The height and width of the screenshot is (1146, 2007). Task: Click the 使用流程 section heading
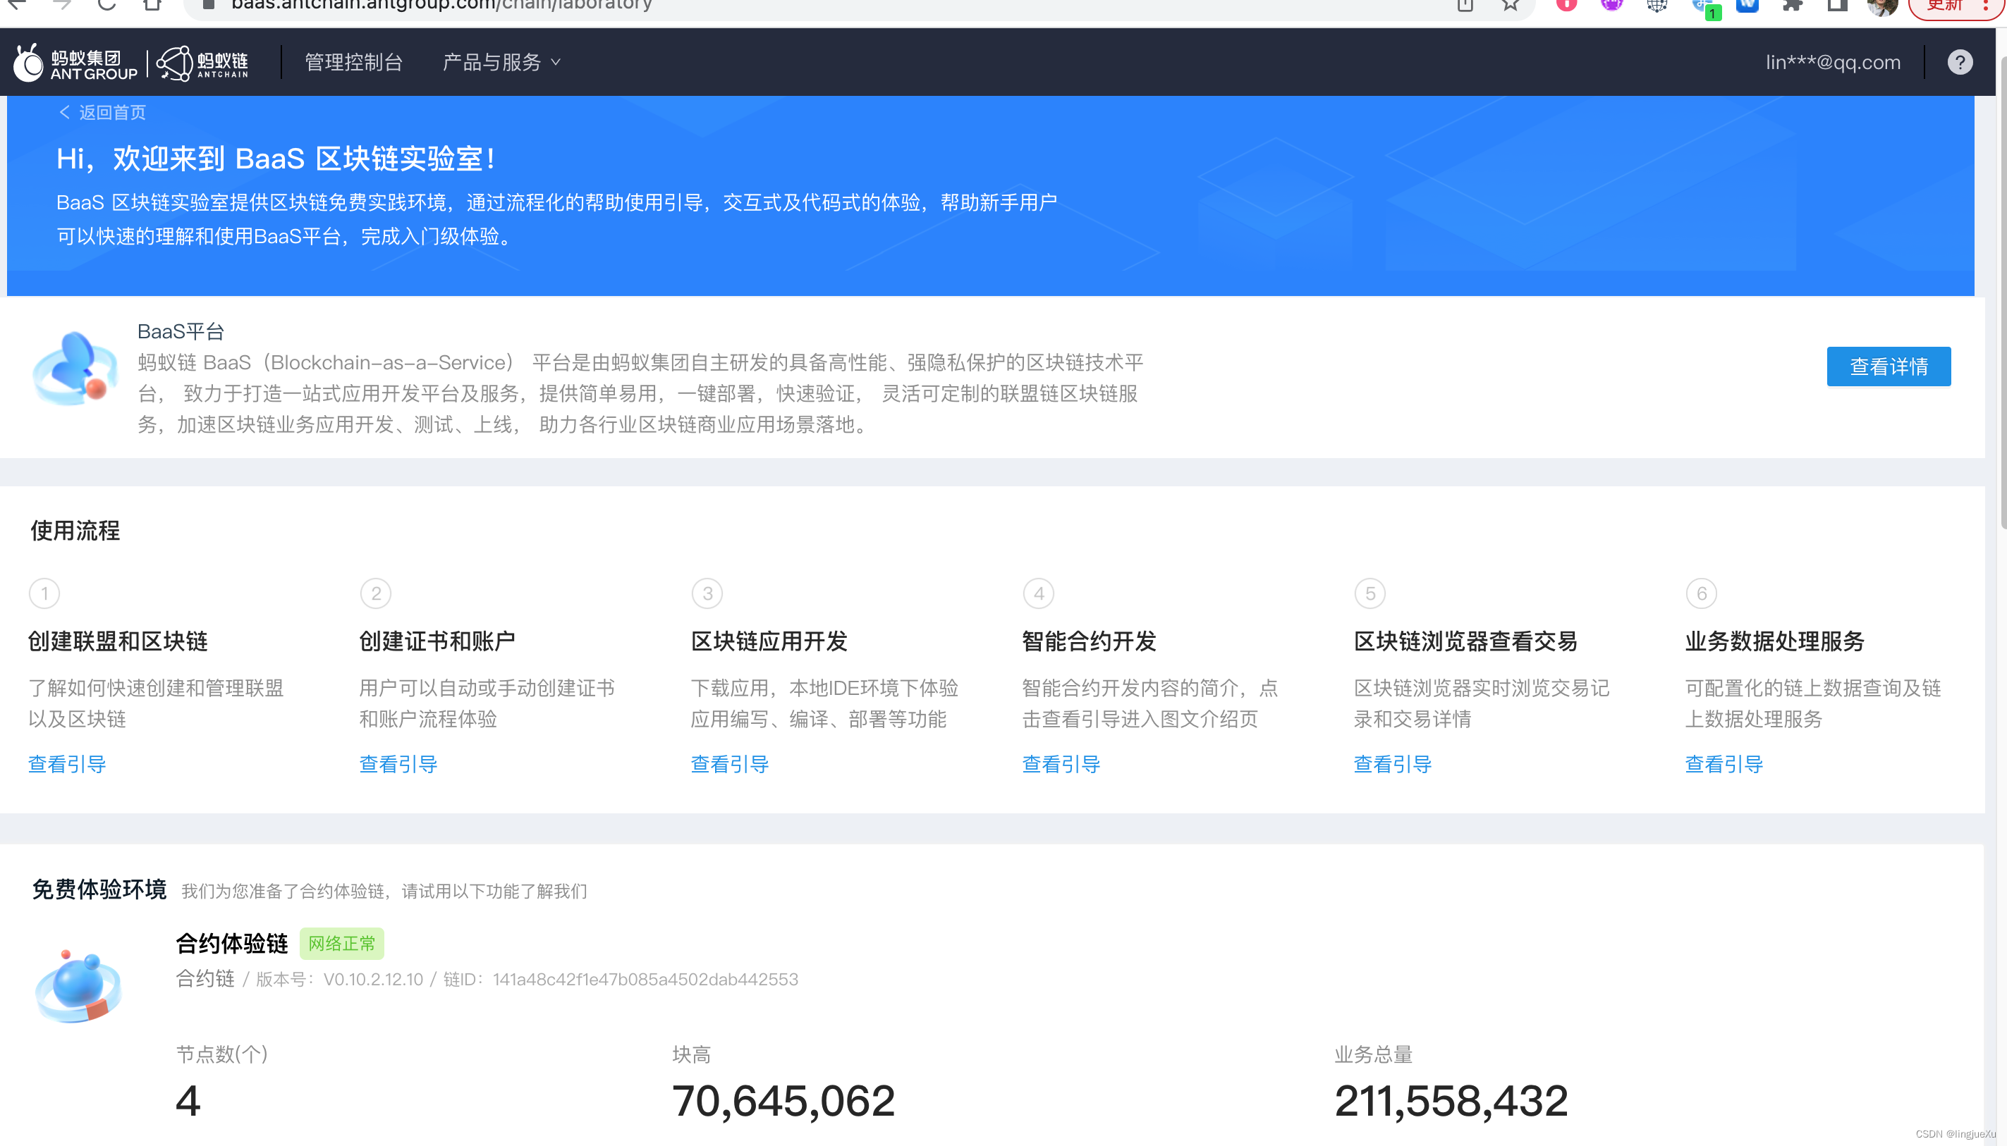pyautogui.click(x=75, y=531)
